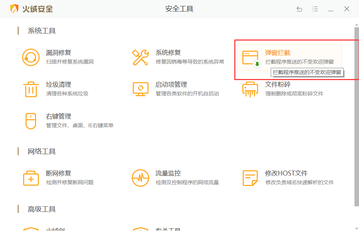Viewport: 359px width, 236px height.
Task: Click the 断网修复 first-aid kit icon
Action: (31, 178)
